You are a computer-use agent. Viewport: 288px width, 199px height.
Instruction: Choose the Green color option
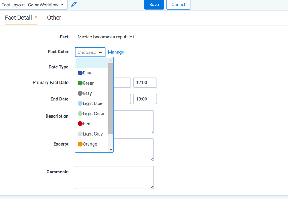pos(92,83)
